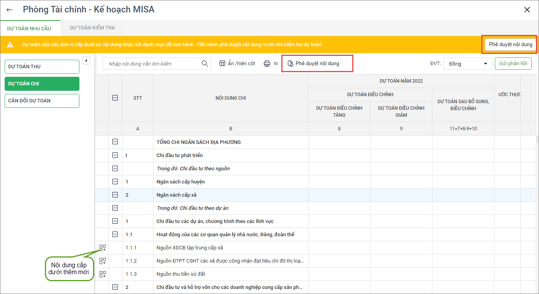
Task: Click the show/hide columns icon
Action: click(222, 64)
